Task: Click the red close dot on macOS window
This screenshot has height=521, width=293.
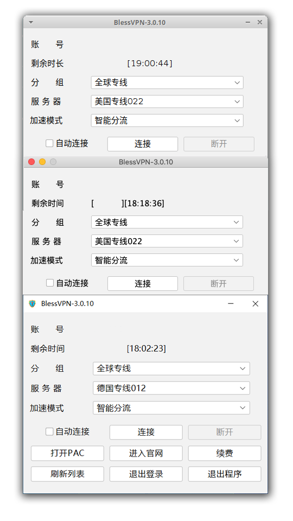Action: tap(31, 162)
